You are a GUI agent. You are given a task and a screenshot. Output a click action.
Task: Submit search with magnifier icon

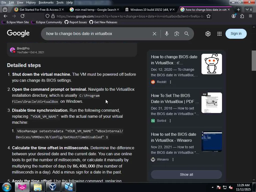(x=186, y=34)
